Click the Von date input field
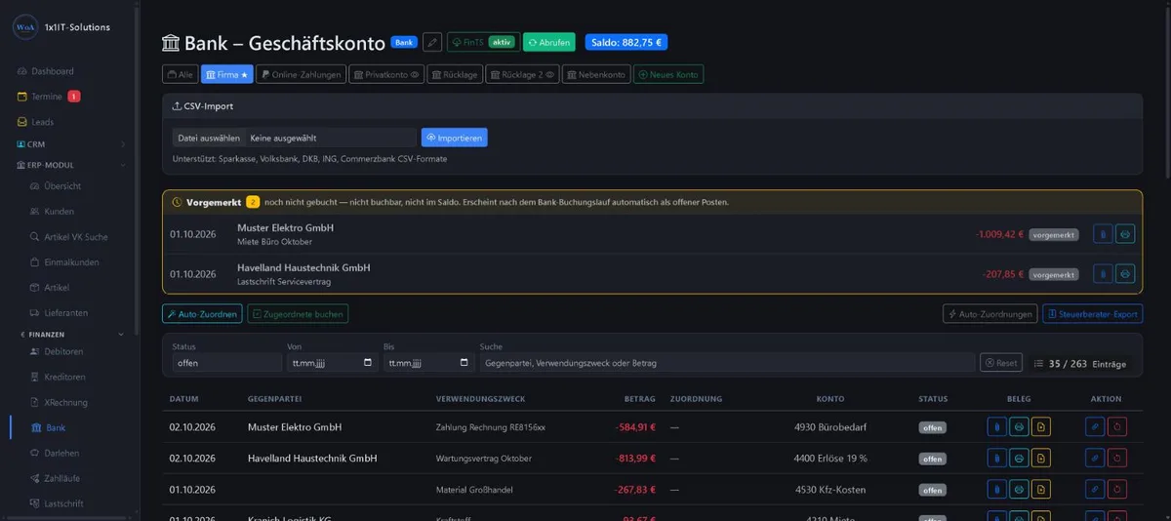This screenshot has width=1171, height=521. (x=332, y=363)
